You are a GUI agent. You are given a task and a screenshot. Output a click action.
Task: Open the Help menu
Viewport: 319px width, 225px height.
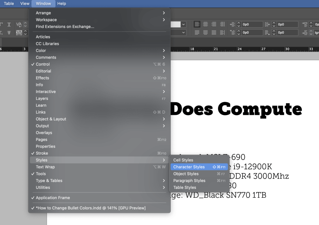[61, 3]
